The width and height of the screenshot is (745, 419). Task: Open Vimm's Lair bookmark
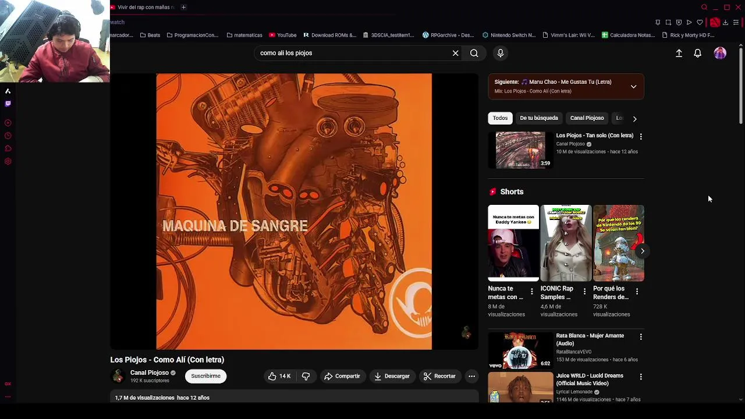click(568, 35)
